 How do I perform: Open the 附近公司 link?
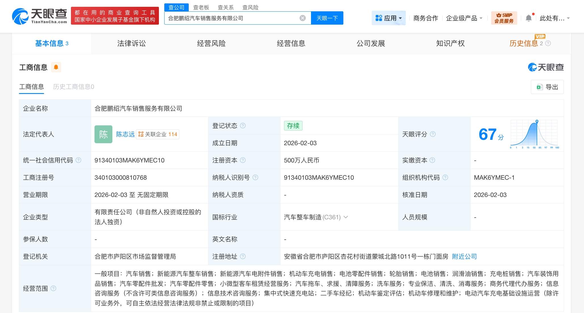(x=464, y=256)
